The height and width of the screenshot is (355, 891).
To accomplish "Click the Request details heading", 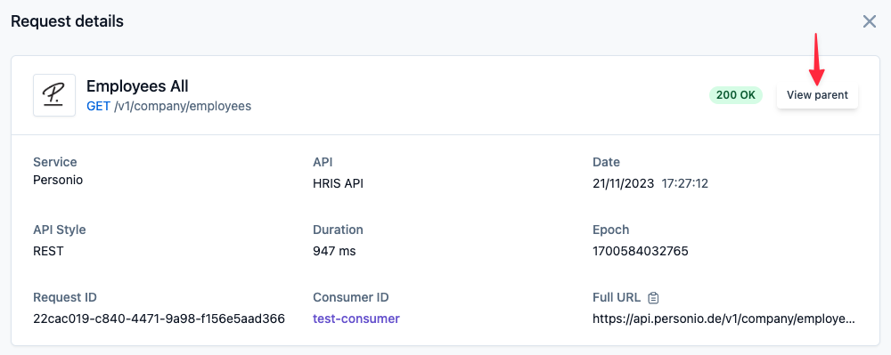I will [67, 21].
